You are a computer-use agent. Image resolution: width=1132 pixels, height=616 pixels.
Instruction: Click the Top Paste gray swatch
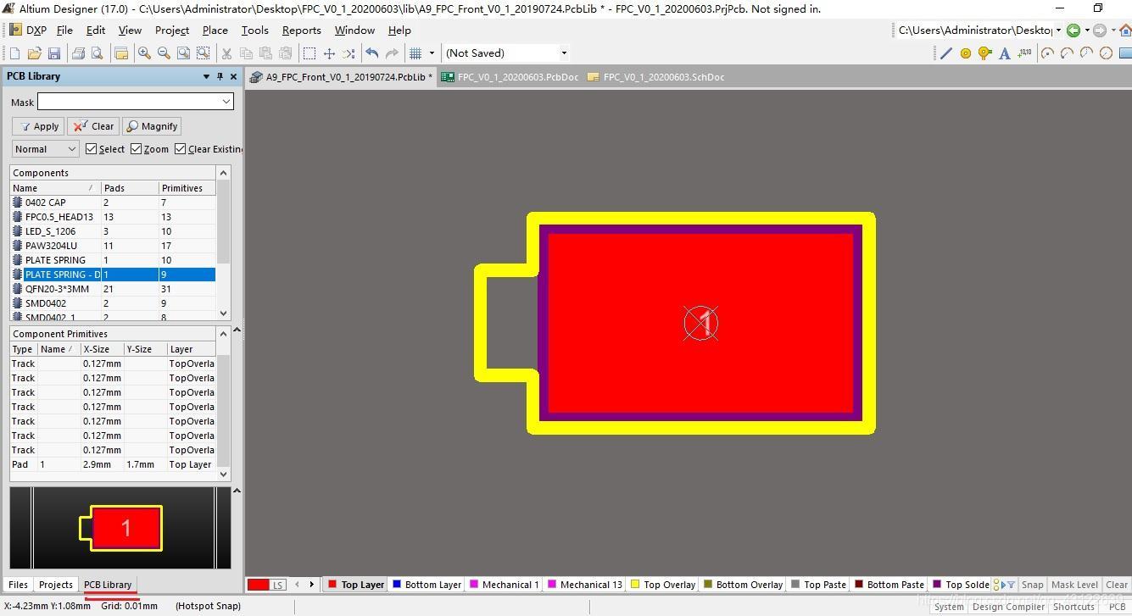[x=795, y=584]
